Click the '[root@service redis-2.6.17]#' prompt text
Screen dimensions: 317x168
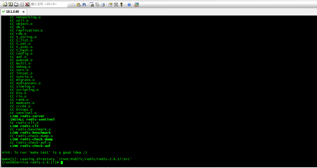[30, 162]
